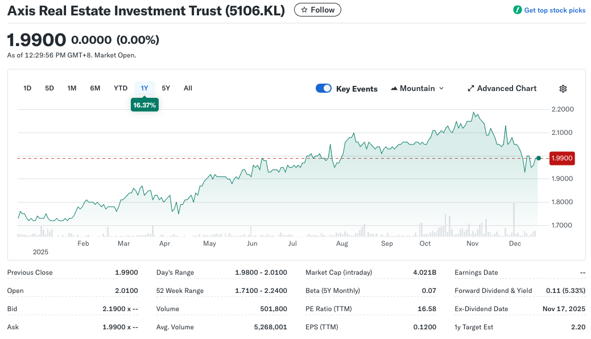View the 5Y price history
This screenshot has width=591, height=339.
tap(166, 88)
